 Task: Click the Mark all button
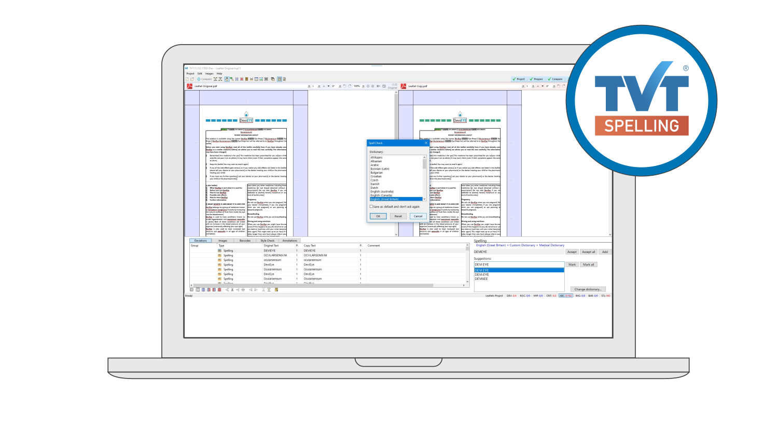click(x=588, y=264)
